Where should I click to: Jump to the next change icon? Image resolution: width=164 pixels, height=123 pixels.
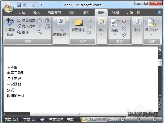click(x=124, y=34)
